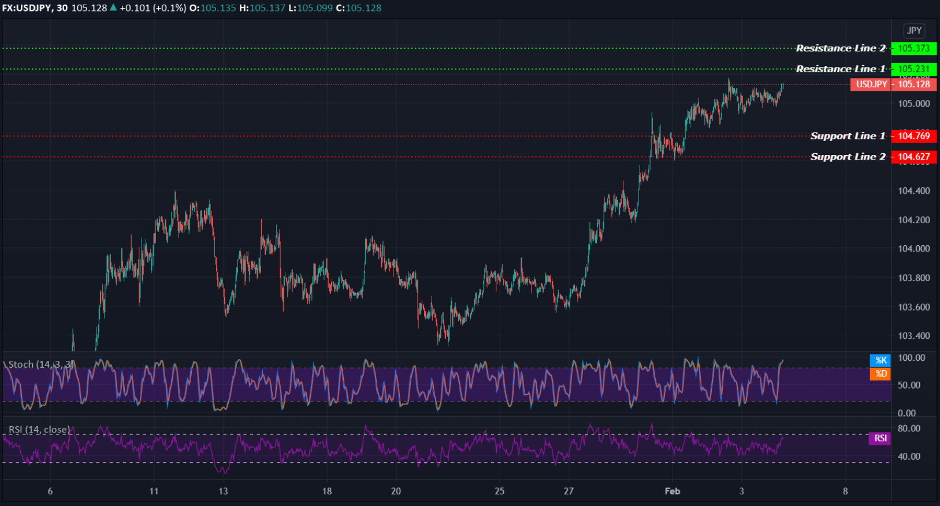Select the Support Line 1 text label
The image size is (940, 506).
coord(848,136)
